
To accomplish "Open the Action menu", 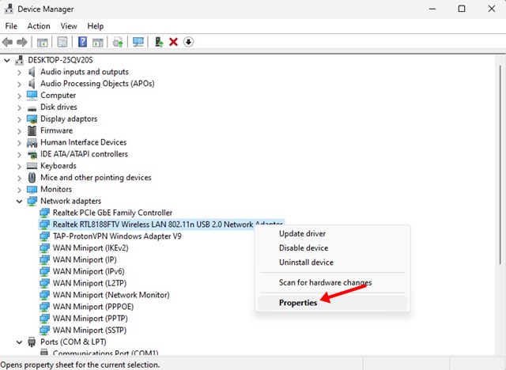I will click(39, 26).
